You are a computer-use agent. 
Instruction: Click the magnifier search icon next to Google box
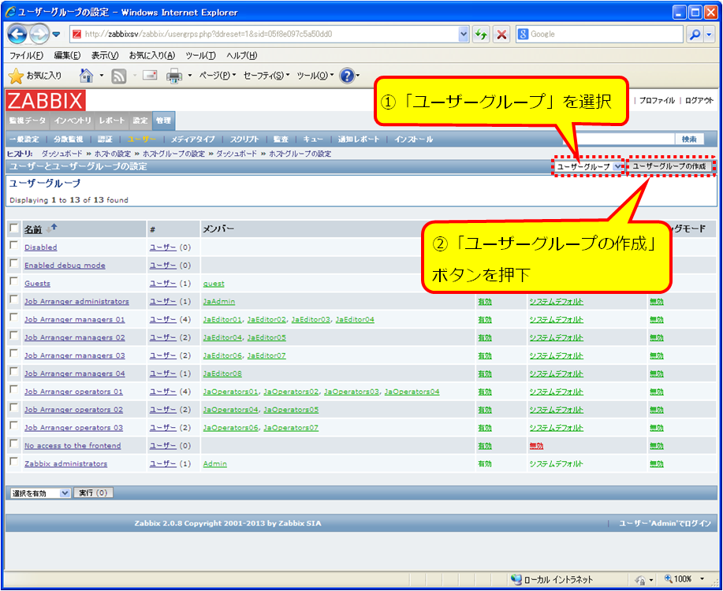(695, 34)
